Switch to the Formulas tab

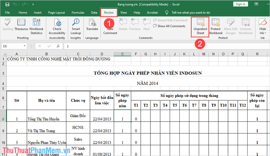[78, 13]
